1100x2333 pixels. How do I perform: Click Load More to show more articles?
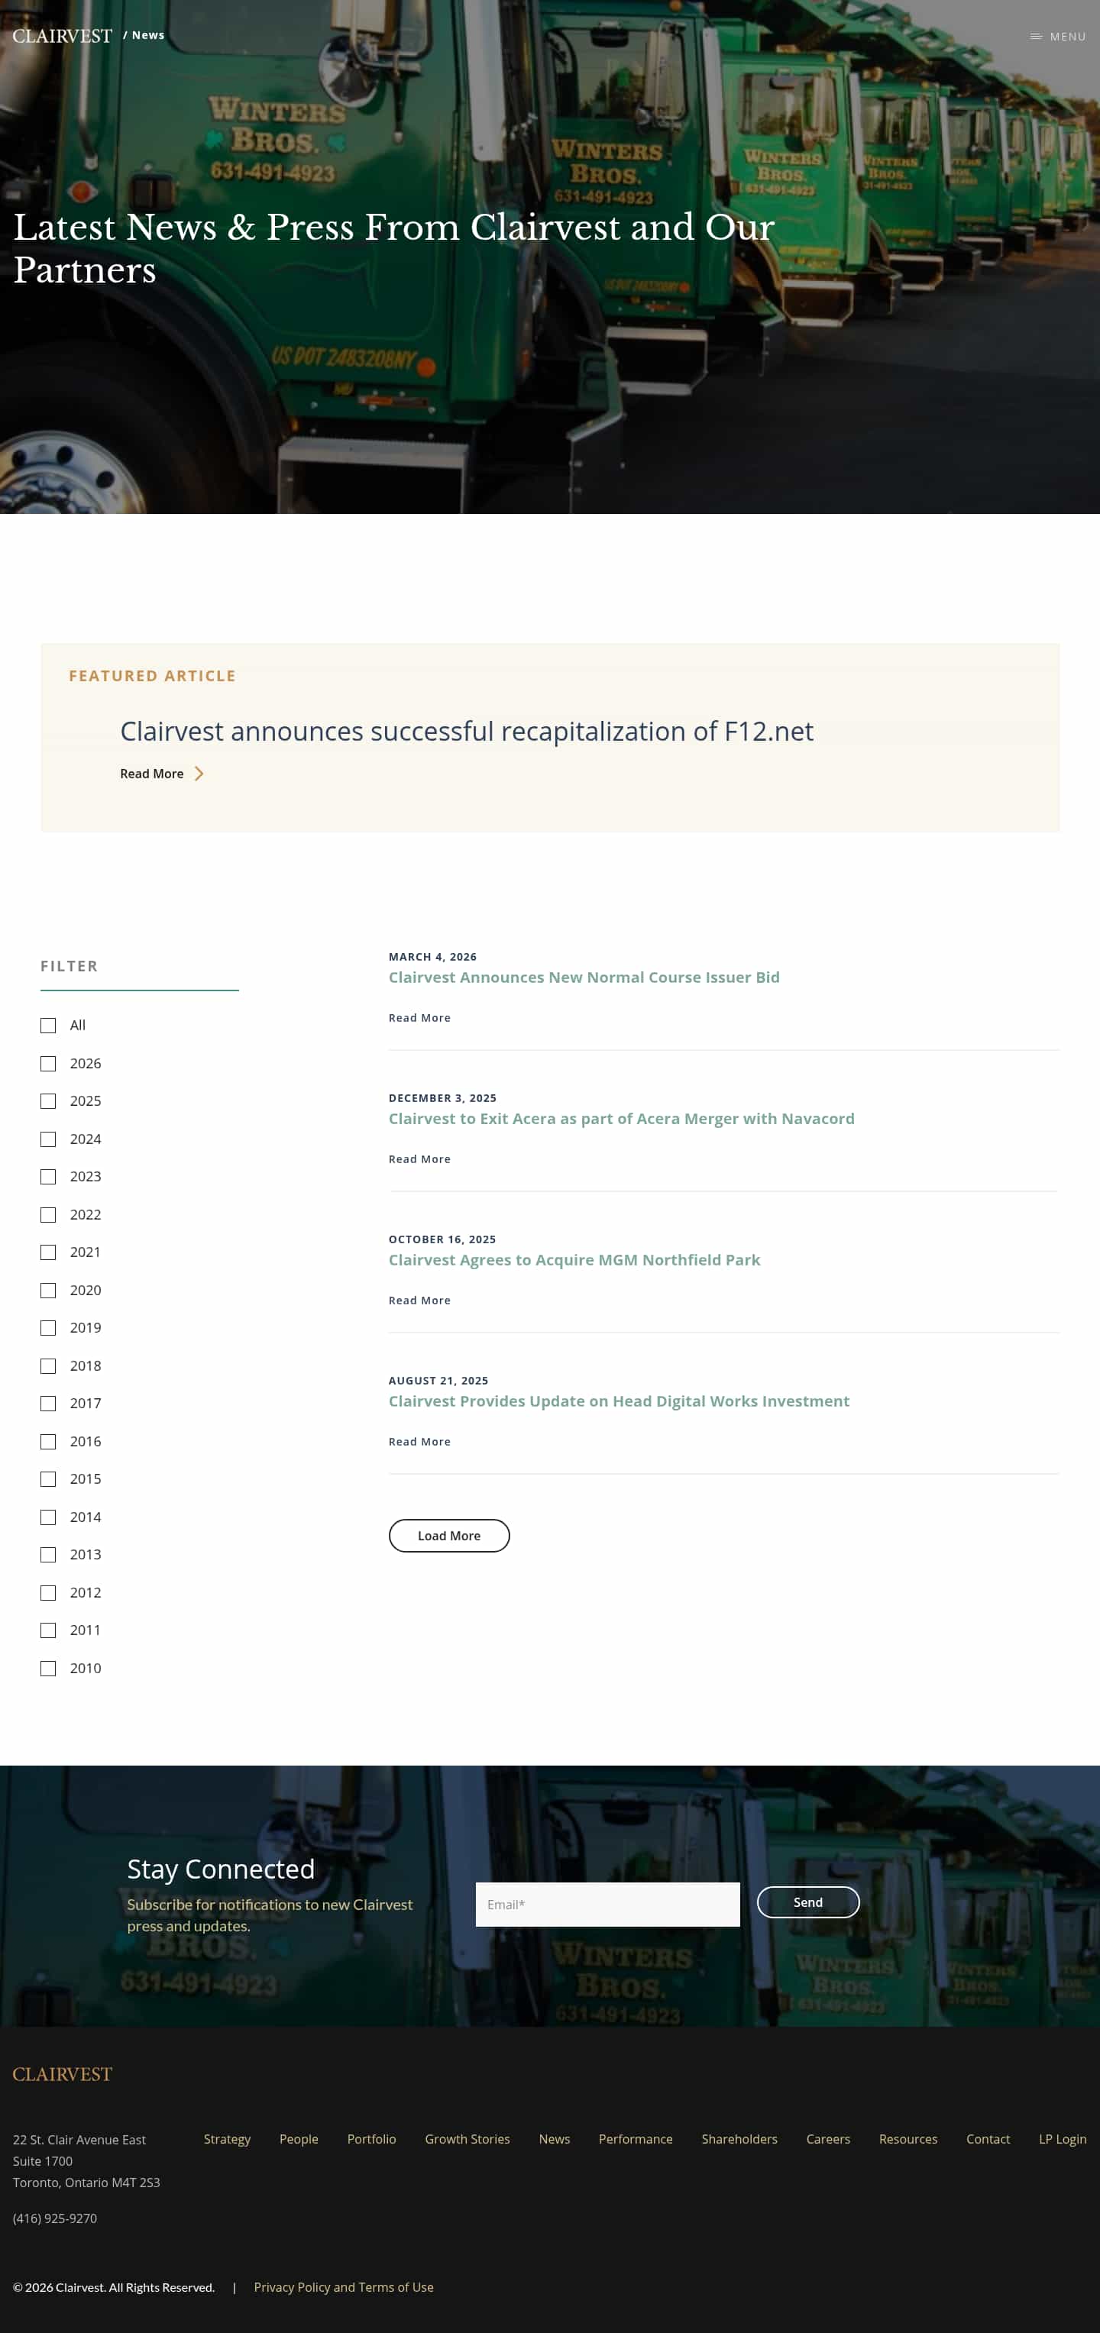(x=448, y=1535)
